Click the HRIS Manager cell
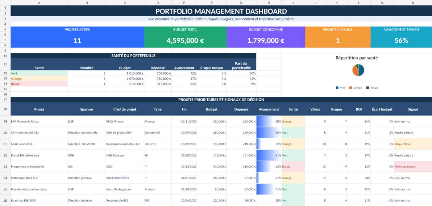The height and width of the screenshot is (206, 432). (x=125, y=155)
